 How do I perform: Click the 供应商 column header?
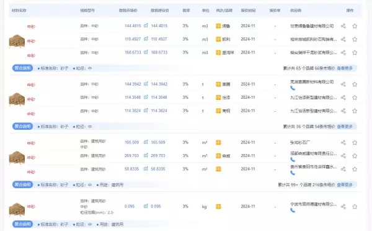coord(296,11)
